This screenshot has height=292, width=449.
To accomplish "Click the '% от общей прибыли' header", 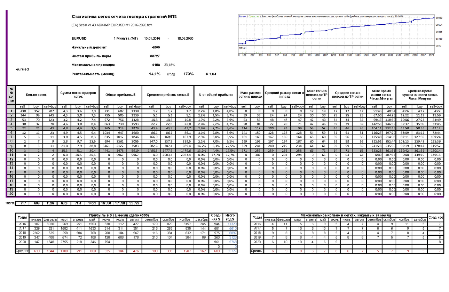I will pos(215,95).
